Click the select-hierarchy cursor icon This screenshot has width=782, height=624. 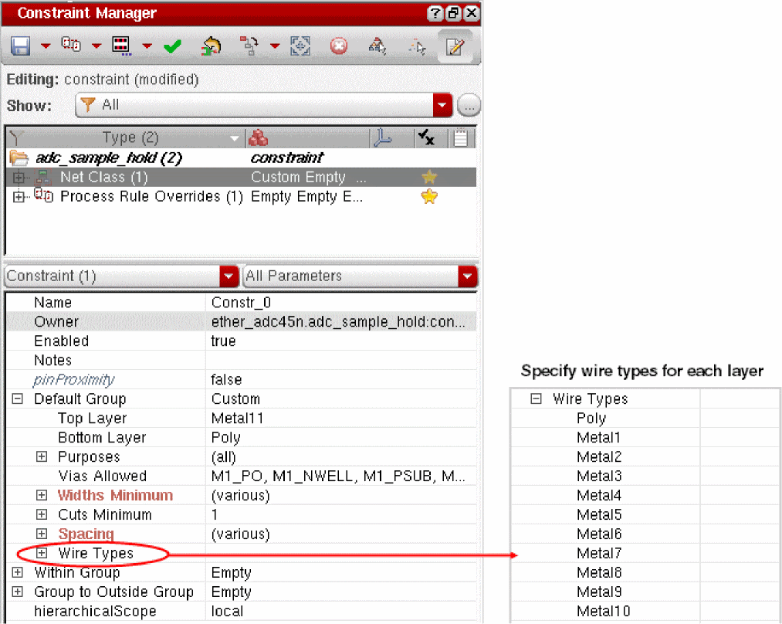[x=377, y=46]
